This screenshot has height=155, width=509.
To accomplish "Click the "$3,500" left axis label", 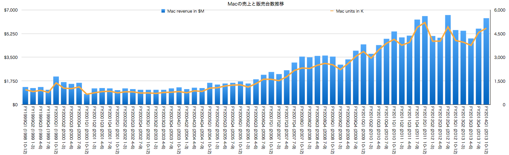I will (x=10, y=57).
